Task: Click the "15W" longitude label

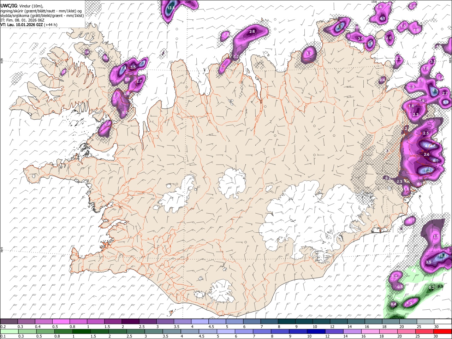Action: (374, 2)
